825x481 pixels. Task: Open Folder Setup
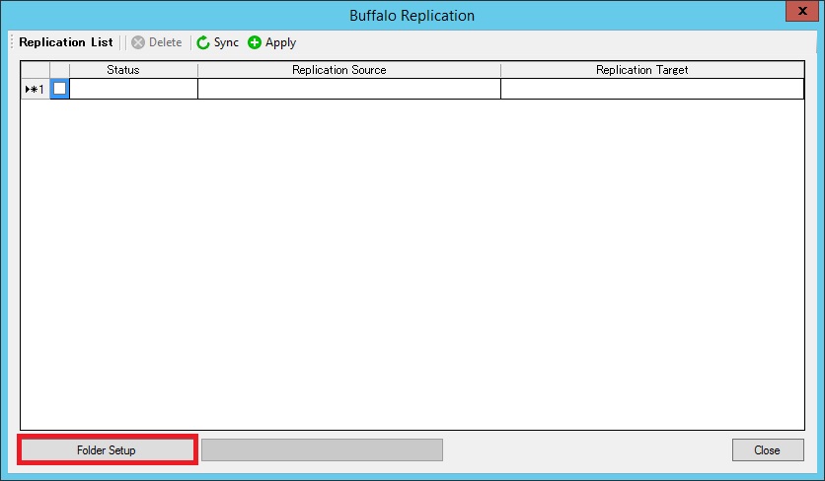[x=107, y=450]
